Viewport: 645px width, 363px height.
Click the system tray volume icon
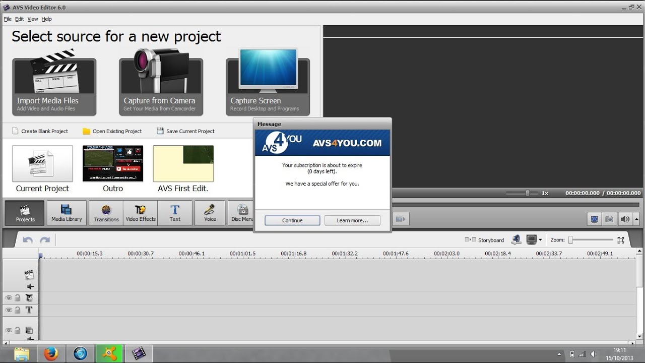click(594, 354)
